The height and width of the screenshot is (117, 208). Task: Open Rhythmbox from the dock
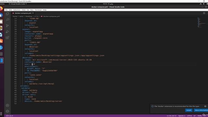1,28
